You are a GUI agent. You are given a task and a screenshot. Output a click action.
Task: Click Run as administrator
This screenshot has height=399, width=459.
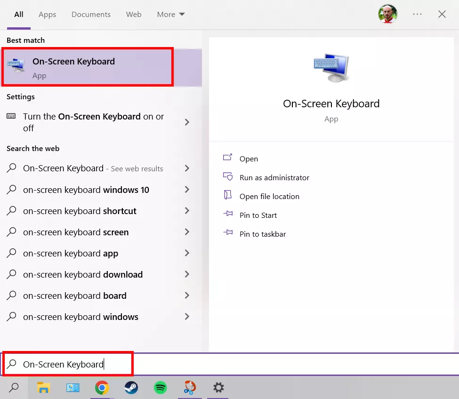coord(274,178)
